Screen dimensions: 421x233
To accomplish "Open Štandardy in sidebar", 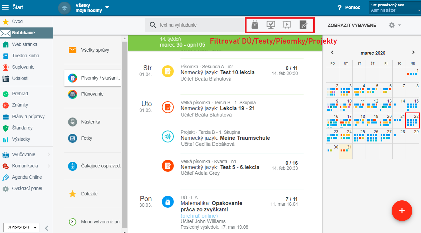I will point(26,128).
